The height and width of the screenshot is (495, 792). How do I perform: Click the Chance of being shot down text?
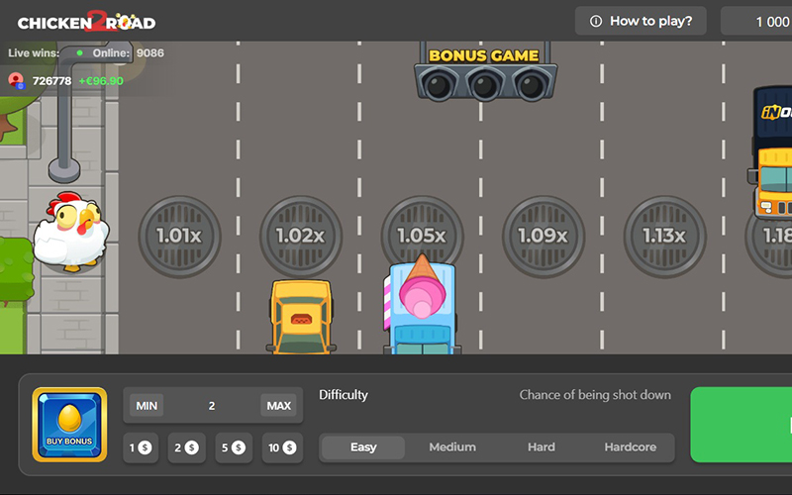pos(596,395)
